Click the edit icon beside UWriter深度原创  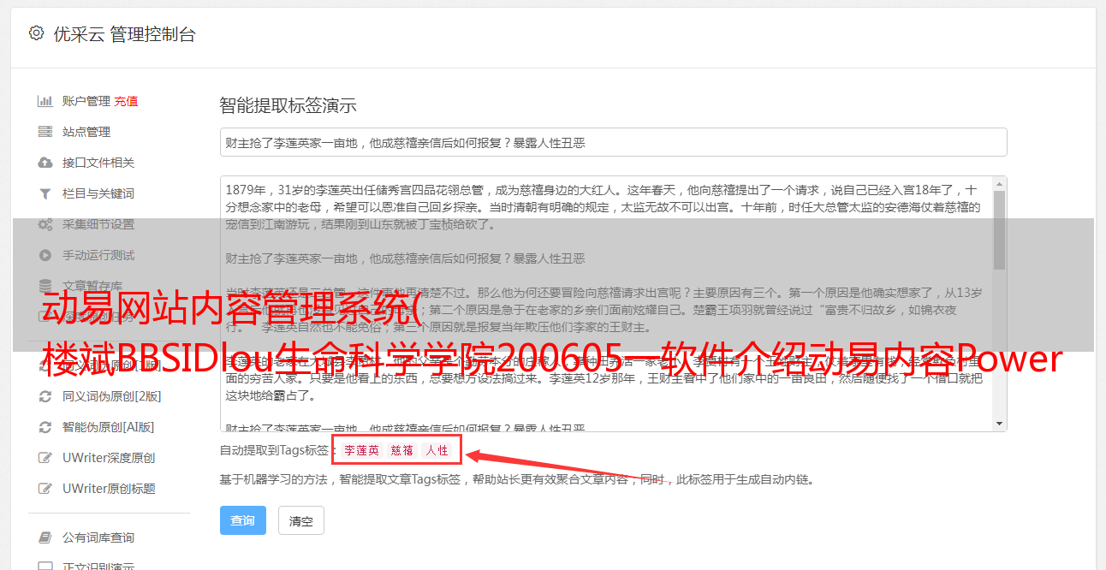[x=45, y=458]
